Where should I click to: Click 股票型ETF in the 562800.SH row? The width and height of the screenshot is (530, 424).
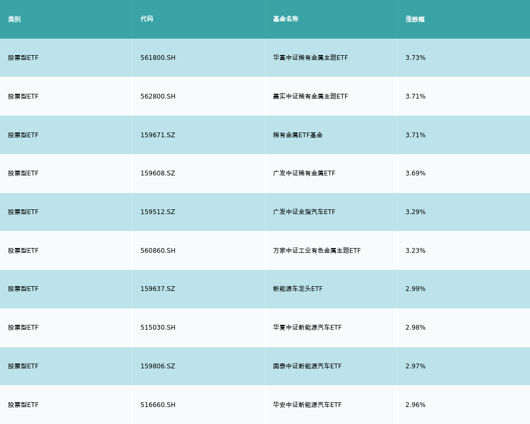[23, 96]
